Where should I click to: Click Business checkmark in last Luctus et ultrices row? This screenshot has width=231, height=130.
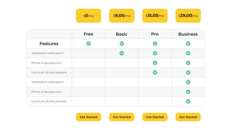[188, 101]
